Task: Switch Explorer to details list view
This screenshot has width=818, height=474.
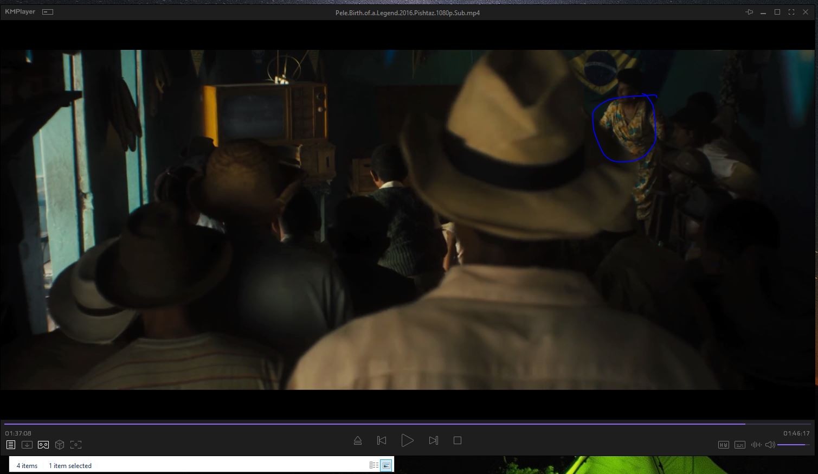Action: (x=373, y=465)
